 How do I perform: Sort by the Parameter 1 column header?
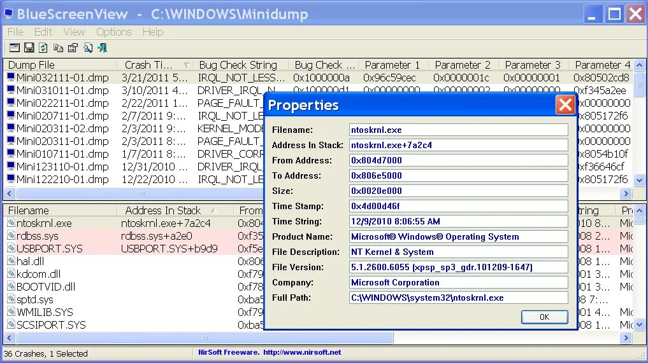pos(393,65)
